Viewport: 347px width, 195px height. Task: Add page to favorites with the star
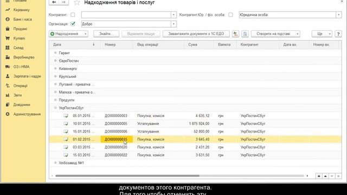77,3
